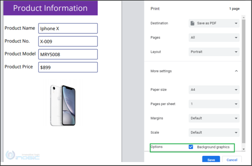Screen dimensions: 252x166
Task: Click the print settings scrollbar thumb
Action: (x=243, y=81)
